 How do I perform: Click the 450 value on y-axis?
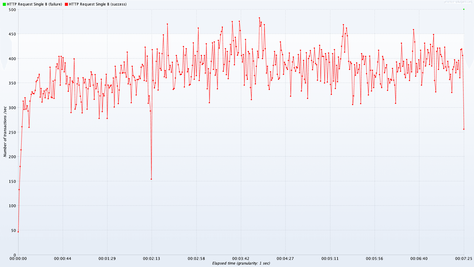click(12, 34)
